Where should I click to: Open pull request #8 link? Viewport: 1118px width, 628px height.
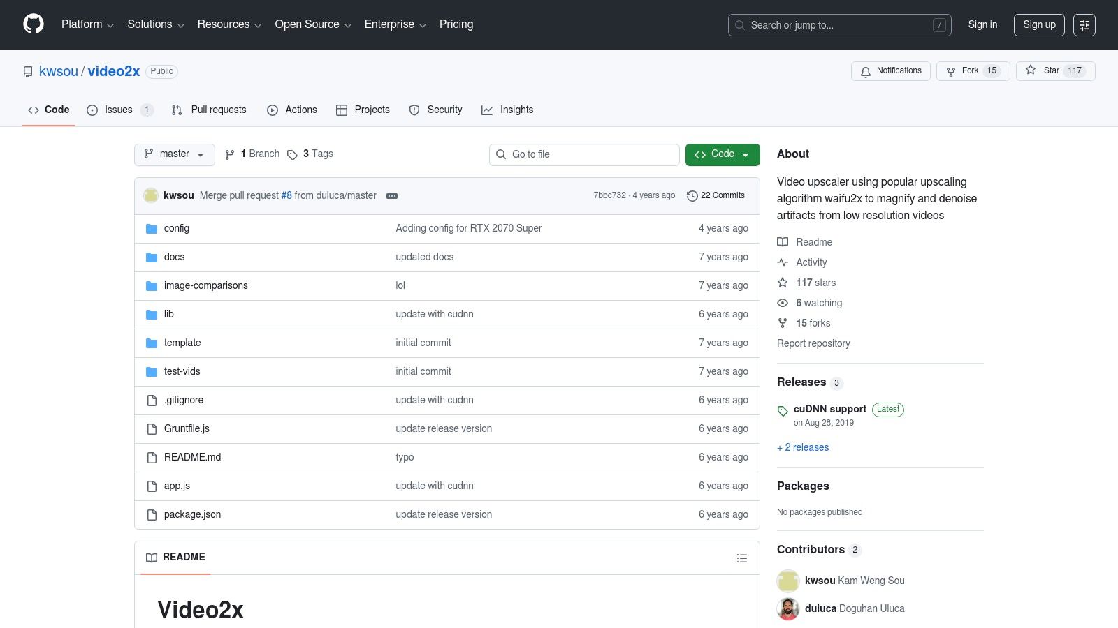[286, 196]
